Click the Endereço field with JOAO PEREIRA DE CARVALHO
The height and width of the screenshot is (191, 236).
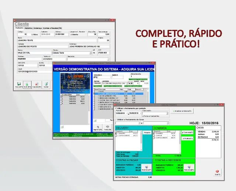[89, 46]
